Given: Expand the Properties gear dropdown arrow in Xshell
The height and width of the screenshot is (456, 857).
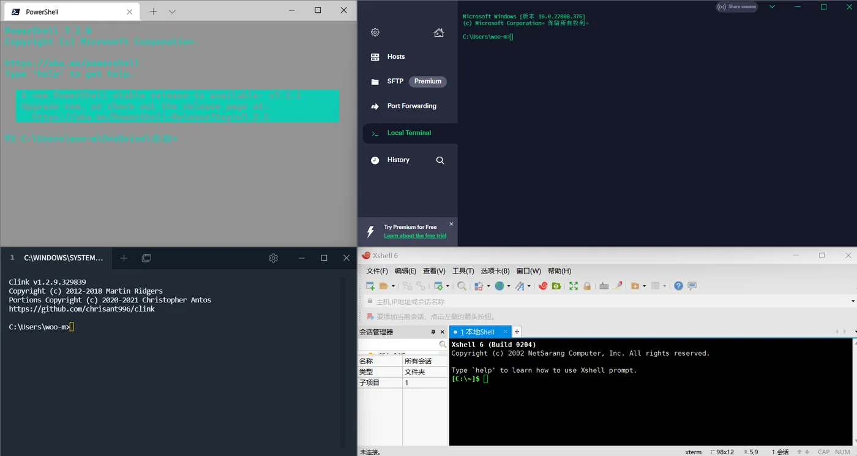Looking at the screenshot, I should click(447, 286).
